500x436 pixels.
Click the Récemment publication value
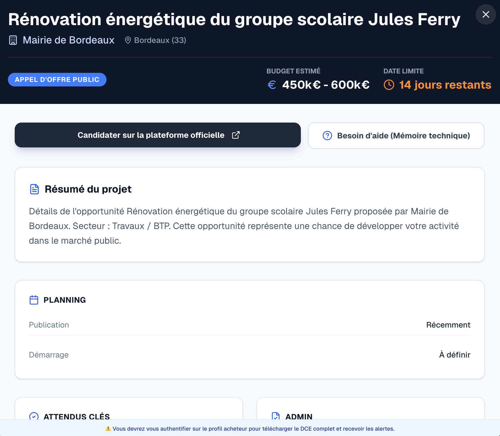pyautogui.click(x=448, y=325)
